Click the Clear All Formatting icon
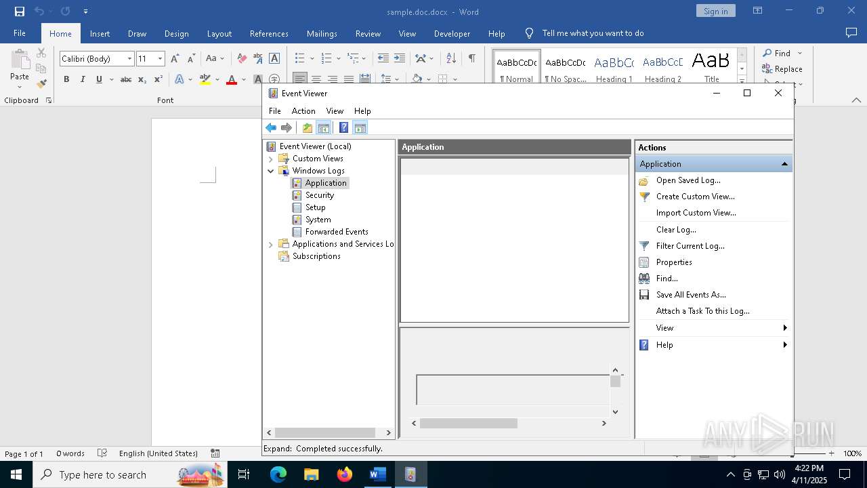867x488 pixels. tap(242, 59)
